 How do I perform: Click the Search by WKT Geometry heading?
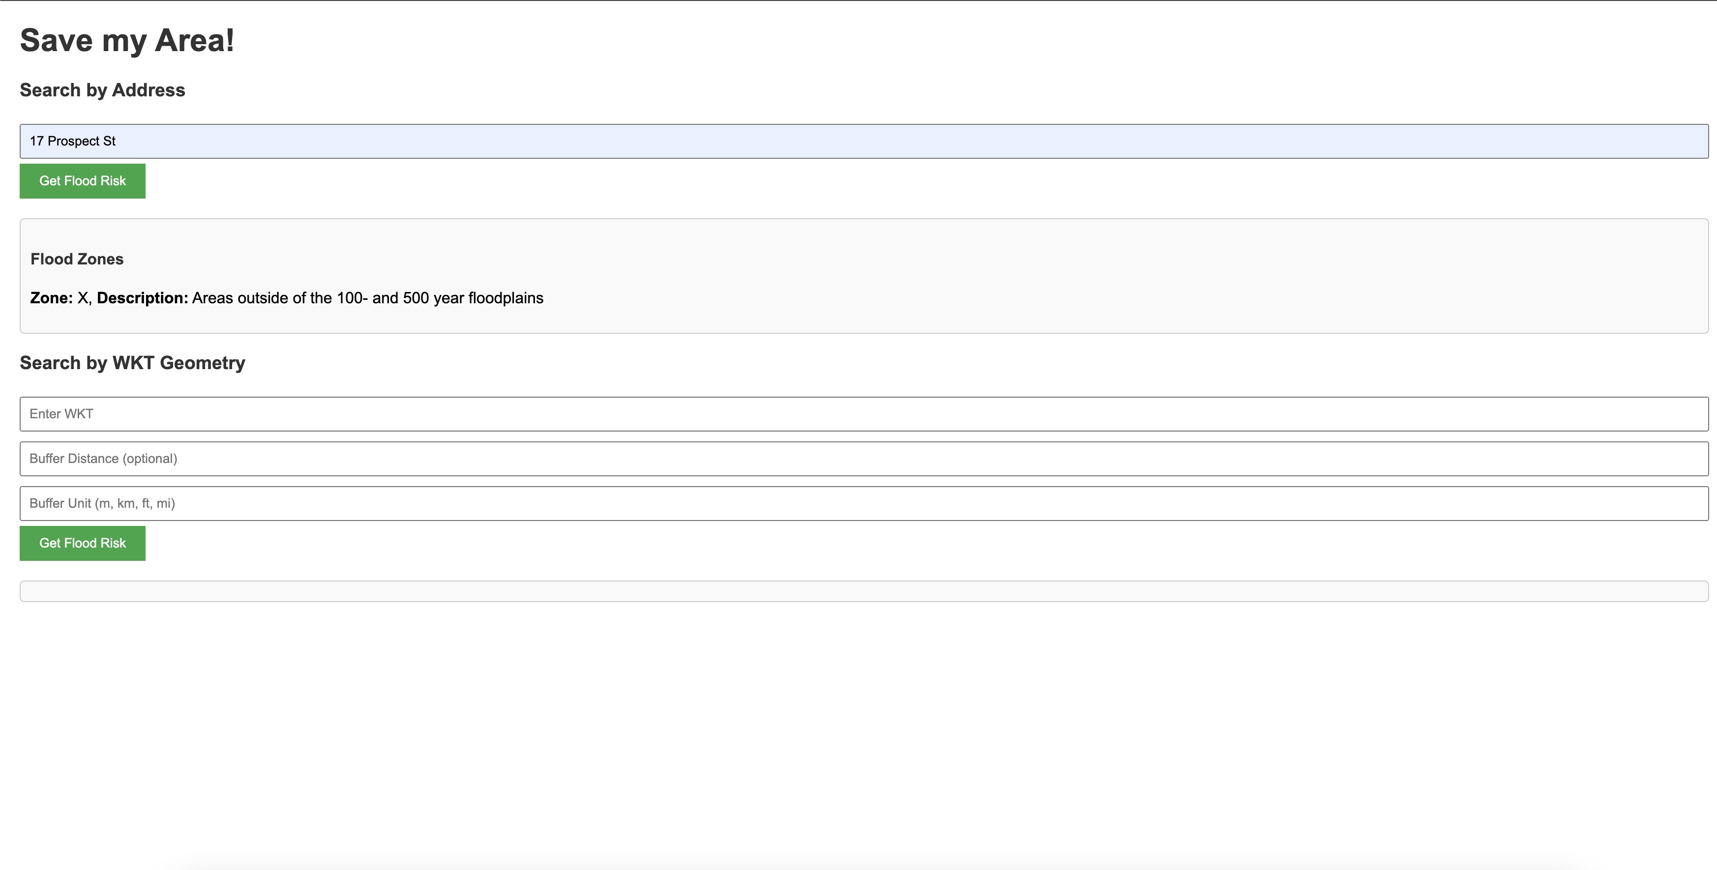(x=132, y=362)
